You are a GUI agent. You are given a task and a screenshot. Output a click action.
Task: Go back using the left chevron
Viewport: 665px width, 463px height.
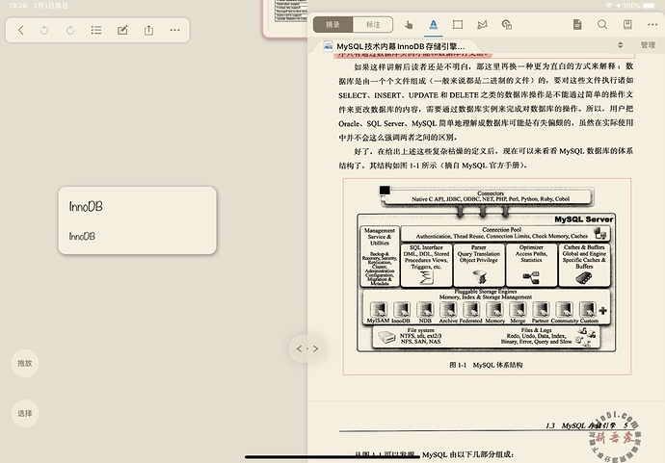coord(21,30)
